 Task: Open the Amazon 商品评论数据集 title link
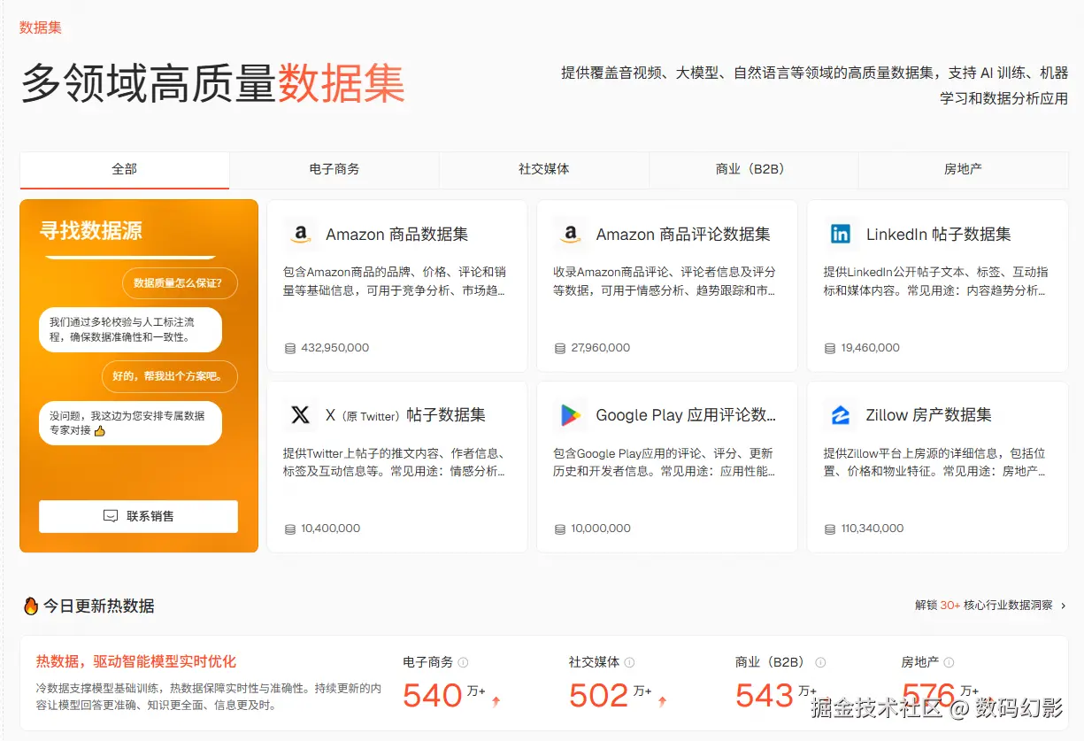tap(683, 235)
